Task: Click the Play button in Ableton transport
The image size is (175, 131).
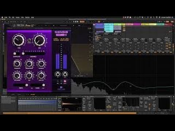Action: coord(74,22)
